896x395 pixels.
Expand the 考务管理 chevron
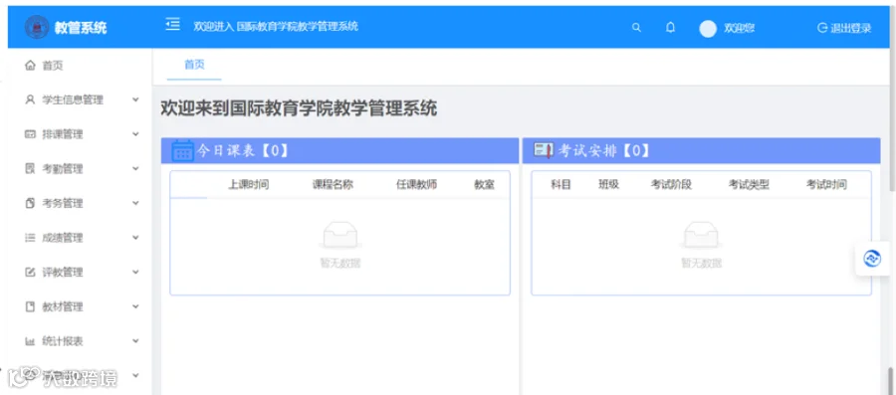point(135,203)
